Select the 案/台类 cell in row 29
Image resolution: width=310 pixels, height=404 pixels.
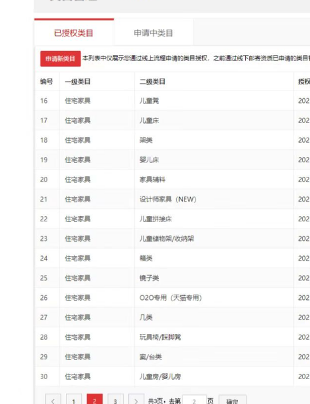tap(150, 357)
